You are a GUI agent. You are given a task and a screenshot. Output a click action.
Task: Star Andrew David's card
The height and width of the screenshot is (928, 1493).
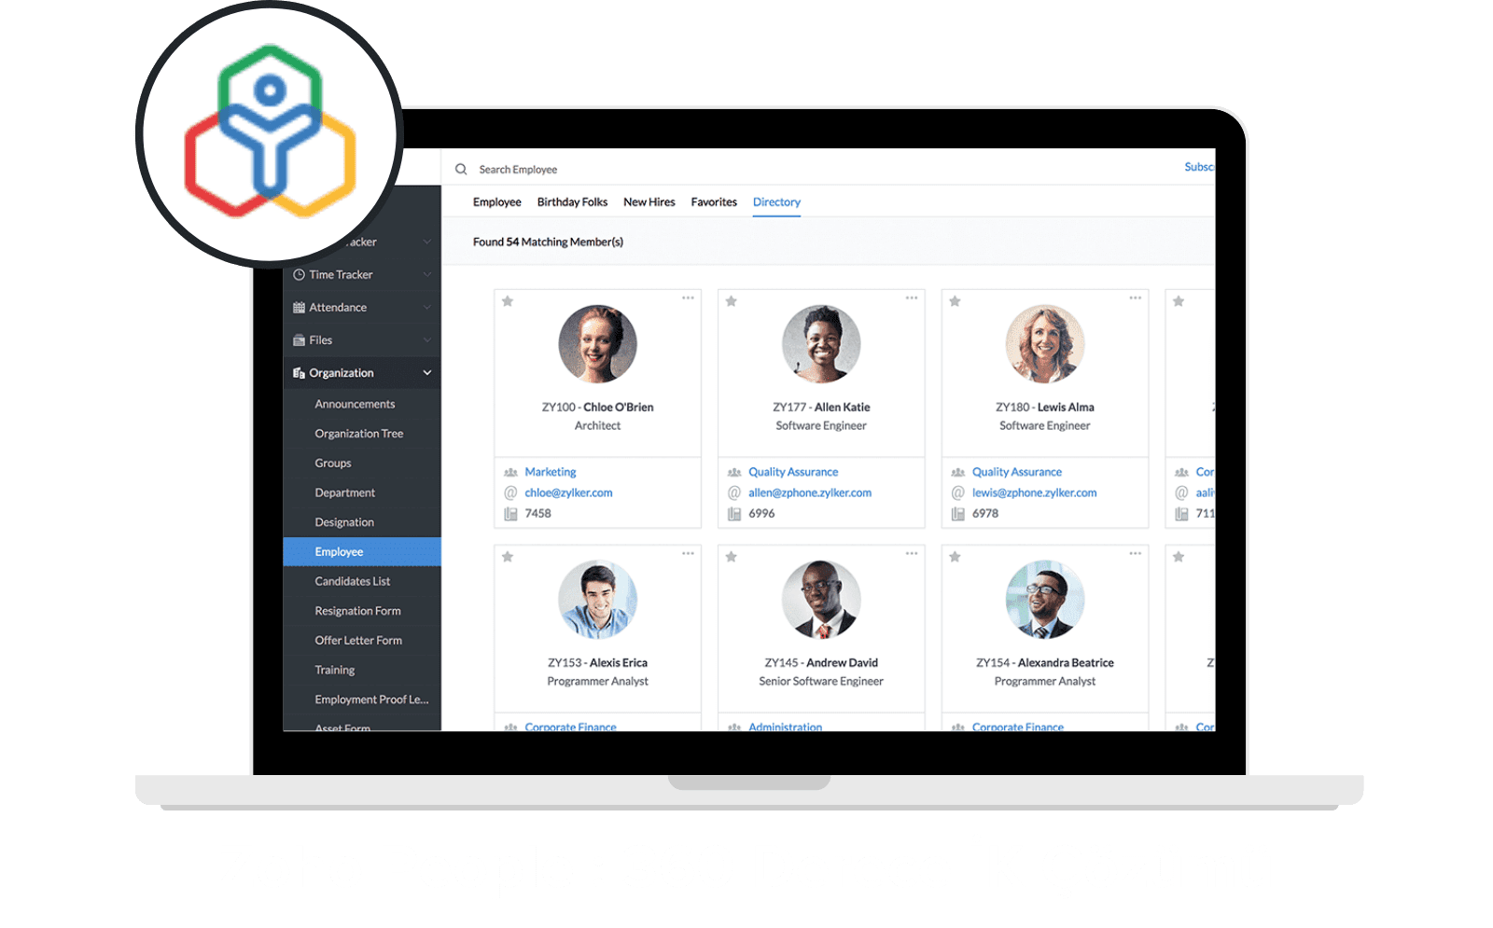click(x=732, y=557)
